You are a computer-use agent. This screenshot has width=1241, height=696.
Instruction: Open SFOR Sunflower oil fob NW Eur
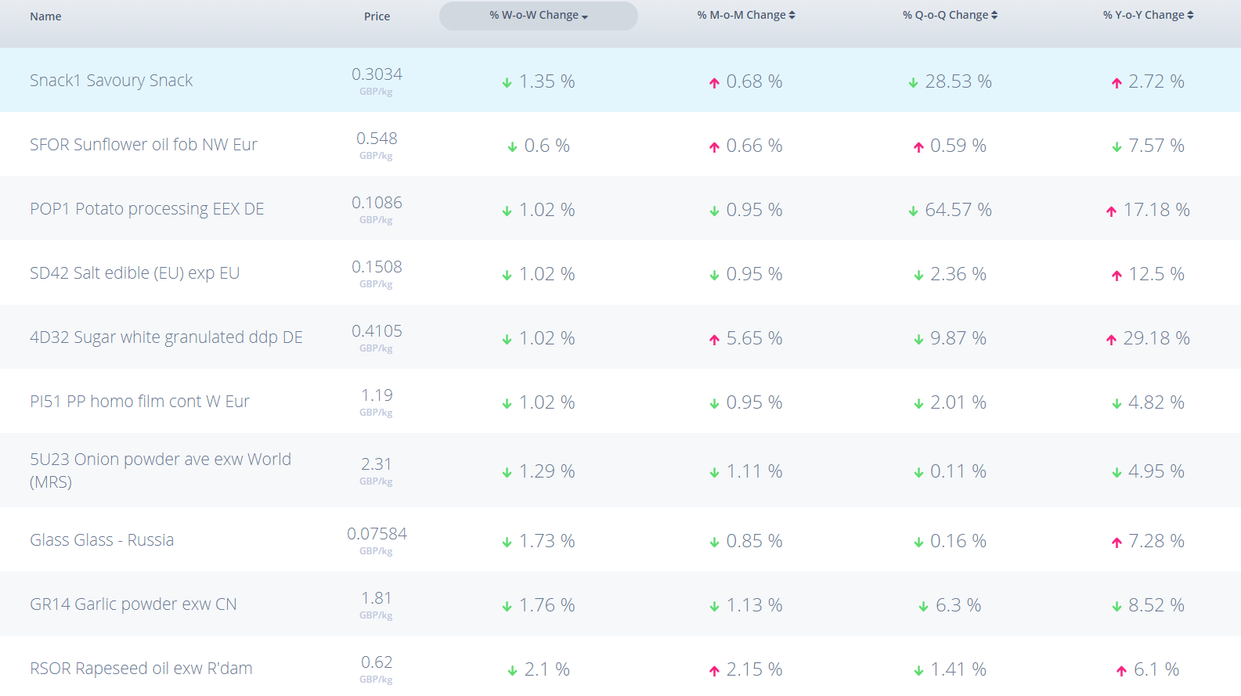pyautogui.click(x=143, y=145)
